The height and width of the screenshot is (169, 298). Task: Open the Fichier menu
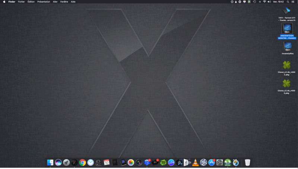(x=21, y=2)
